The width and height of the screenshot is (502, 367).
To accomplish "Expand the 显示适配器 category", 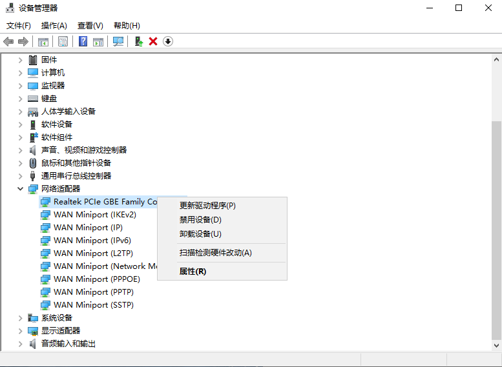I will point(20,330).
